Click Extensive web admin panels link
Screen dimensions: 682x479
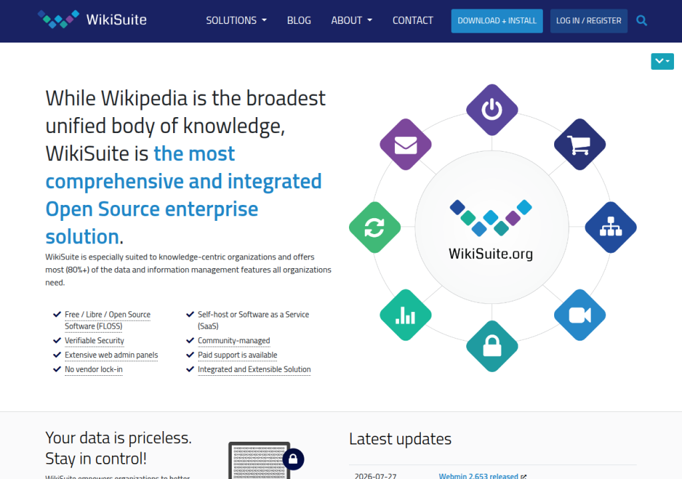tap(111, 355)
